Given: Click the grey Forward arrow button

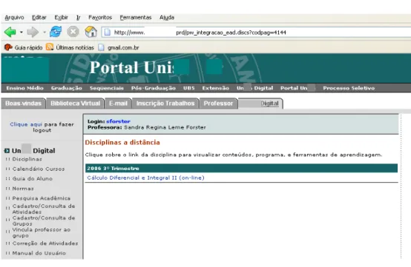Looking at the screenshot, I should pyautogui.click(x=33, y=32).
